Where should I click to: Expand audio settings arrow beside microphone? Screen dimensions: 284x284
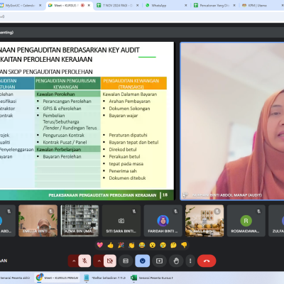[x=74, y=261]
